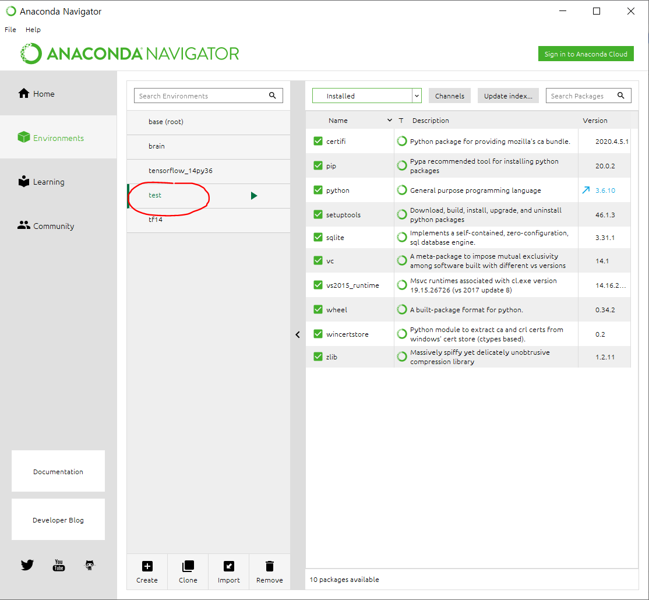Click the conda type icon for vc

pos(401,261)
